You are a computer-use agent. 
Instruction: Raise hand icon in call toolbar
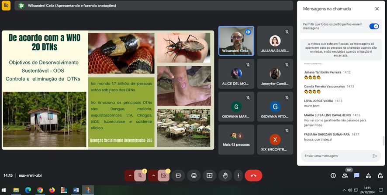click(x=225, y=175)
